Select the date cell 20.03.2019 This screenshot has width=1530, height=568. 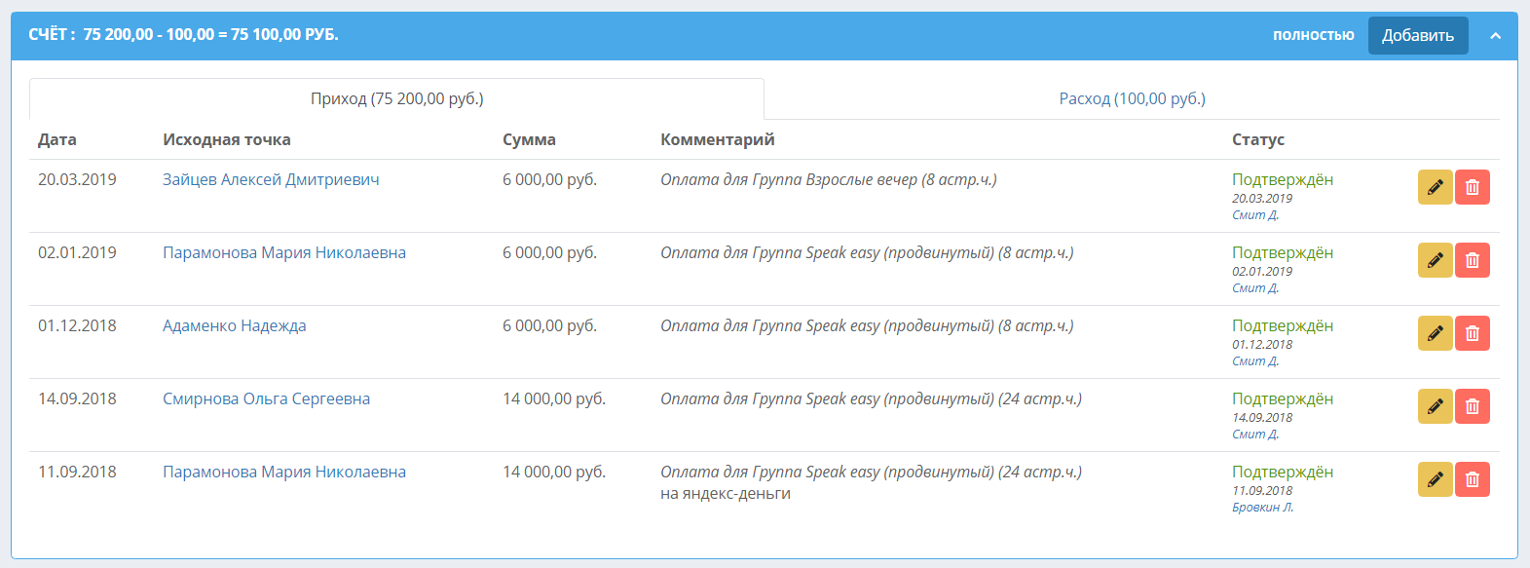(x=77, y=179)
